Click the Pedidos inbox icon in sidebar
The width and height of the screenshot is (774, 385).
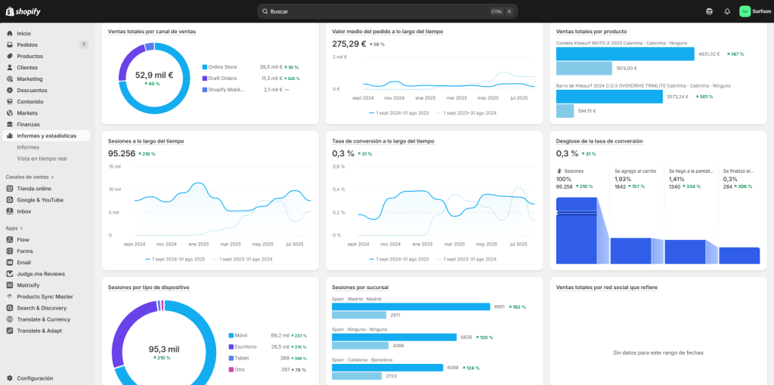pyautogui.click(x=9, y=45)
